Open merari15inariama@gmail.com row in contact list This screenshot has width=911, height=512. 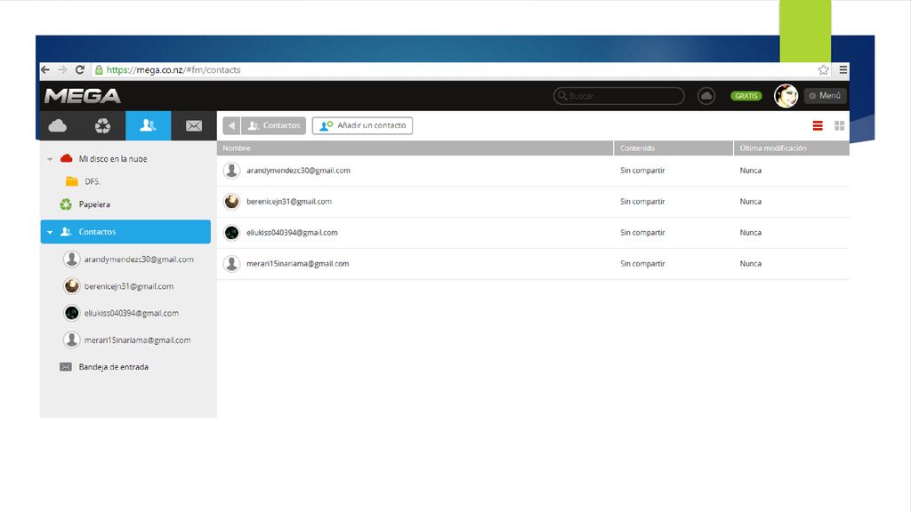point(534,264)
